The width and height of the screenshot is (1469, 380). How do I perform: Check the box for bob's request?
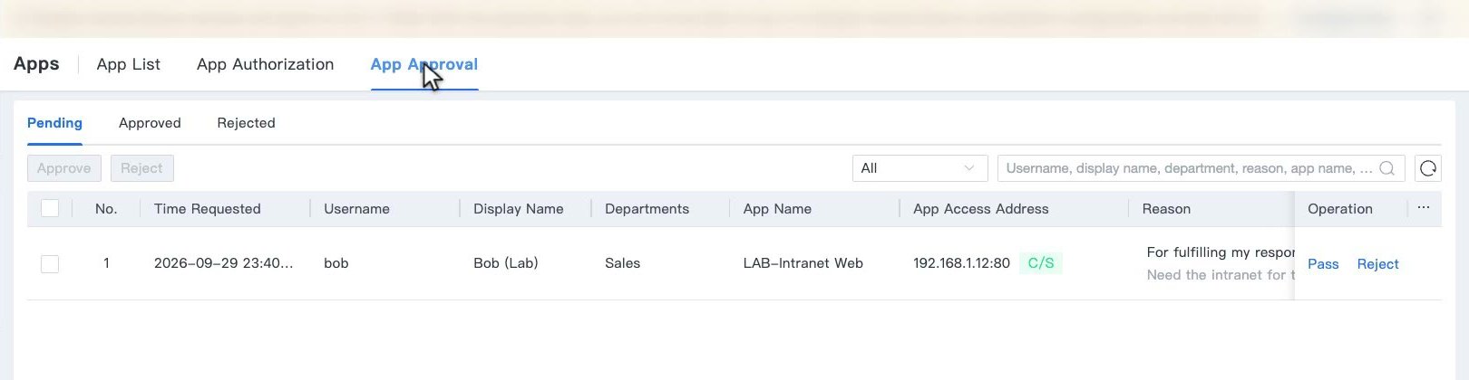point(50,263)
